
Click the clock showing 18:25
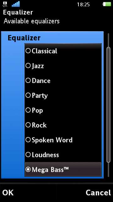[x=83, y=5]
